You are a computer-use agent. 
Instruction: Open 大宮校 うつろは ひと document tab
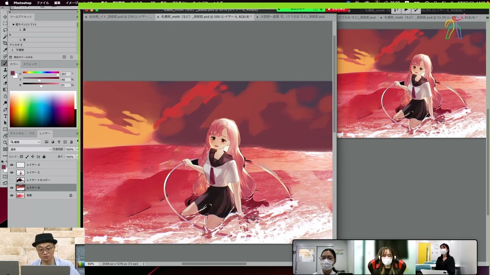(292, 17)
